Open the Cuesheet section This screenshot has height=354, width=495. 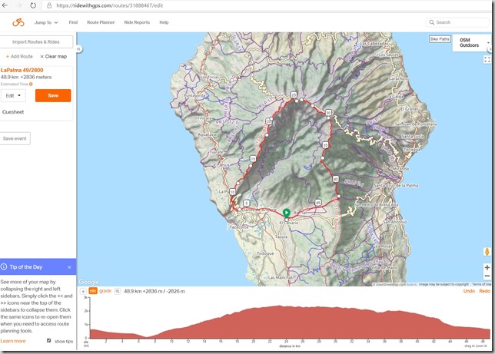coord(13,112)
